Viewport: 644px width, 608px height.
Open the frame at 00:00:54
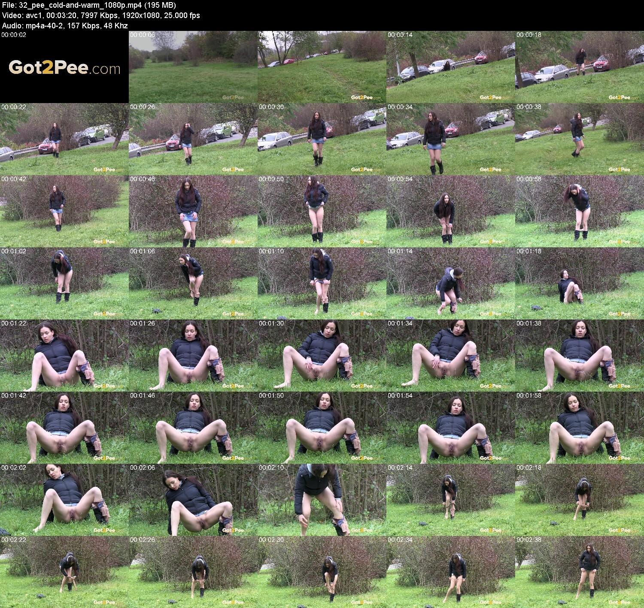click(451, 211)
